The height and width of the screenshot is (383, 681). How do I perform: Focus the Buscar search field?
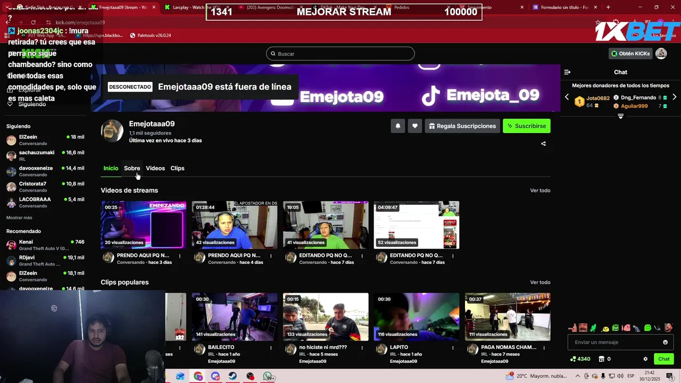pyautogui.click(x=340, y=54)
